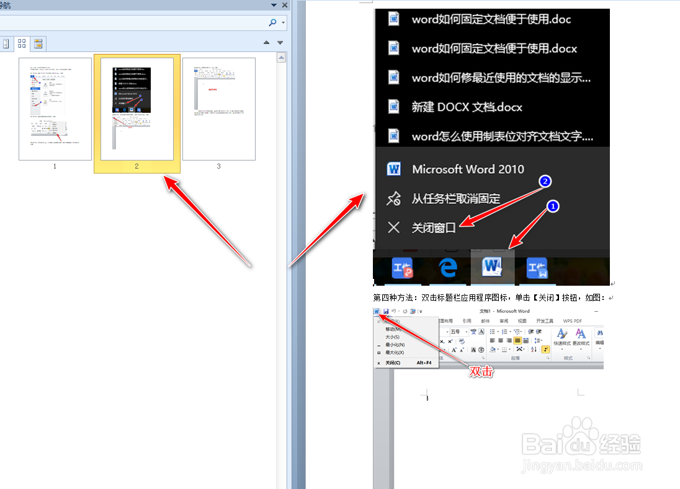This screenshot has height=489, width=680.
Task: Switch to the headings browse tab icon
Action: click(6, 44)
